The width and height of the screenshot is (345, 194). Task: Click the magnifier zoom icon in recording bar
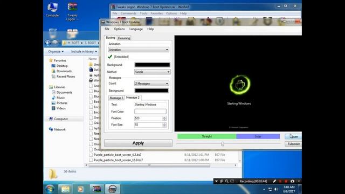click(227, 181)
